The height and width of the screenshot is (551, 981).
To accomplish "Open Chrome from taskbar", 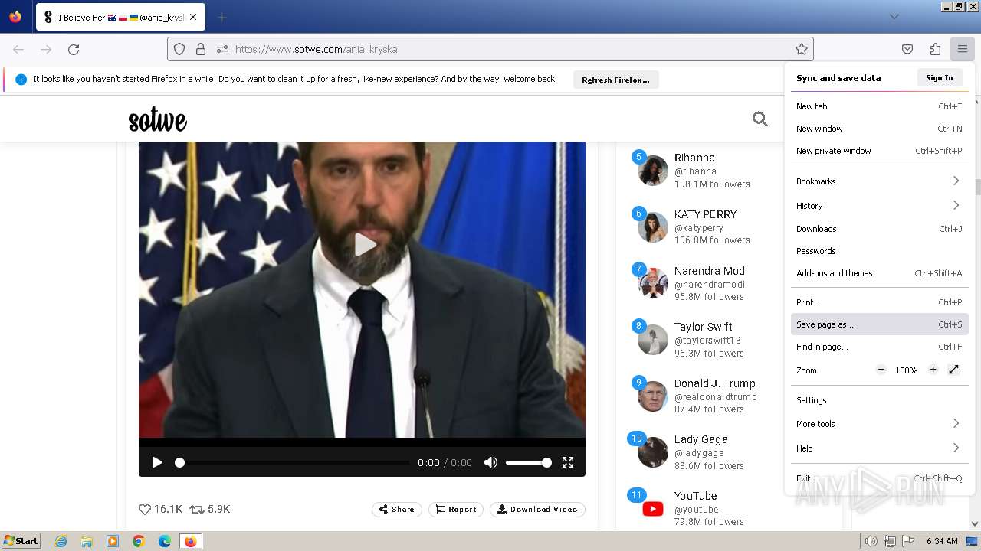I will pyautogui.click(x=139, y=541).
